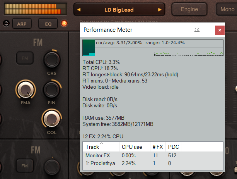Click the RT CPU: 18.7% line
The width and height of the screenshot is (237, 179).
click(100, 69)
